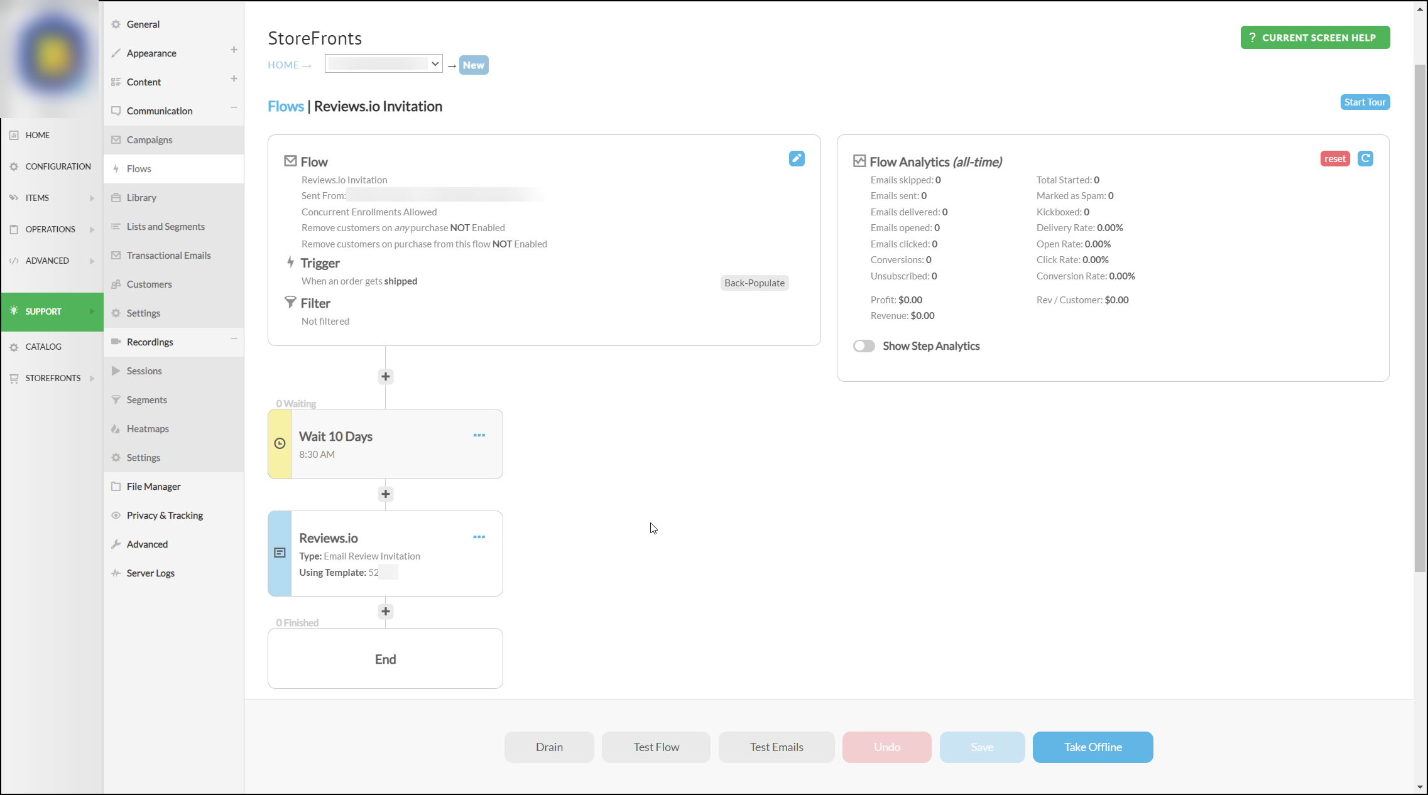Click the General gear icon in sidebar
The height and width of the screenshot is (795, 1428).
[116, 24]
